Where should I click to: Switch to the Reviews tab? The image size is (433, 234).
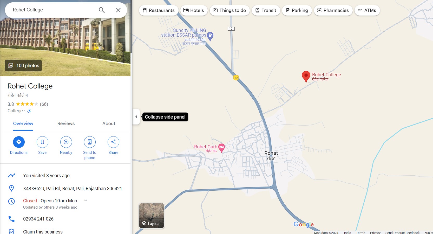click(66, 123)
